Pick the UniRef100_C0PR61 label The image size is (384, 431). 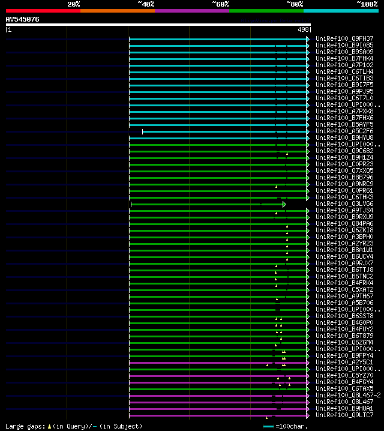click(344, 190)
